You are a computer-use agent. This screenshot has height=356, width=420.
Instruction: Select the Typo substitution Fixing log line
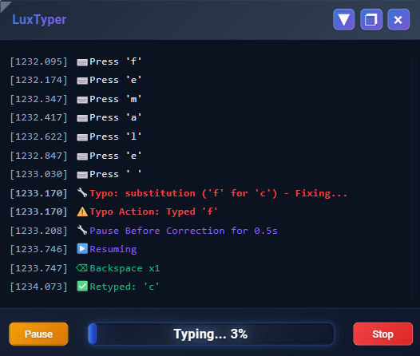pos(178,193)
